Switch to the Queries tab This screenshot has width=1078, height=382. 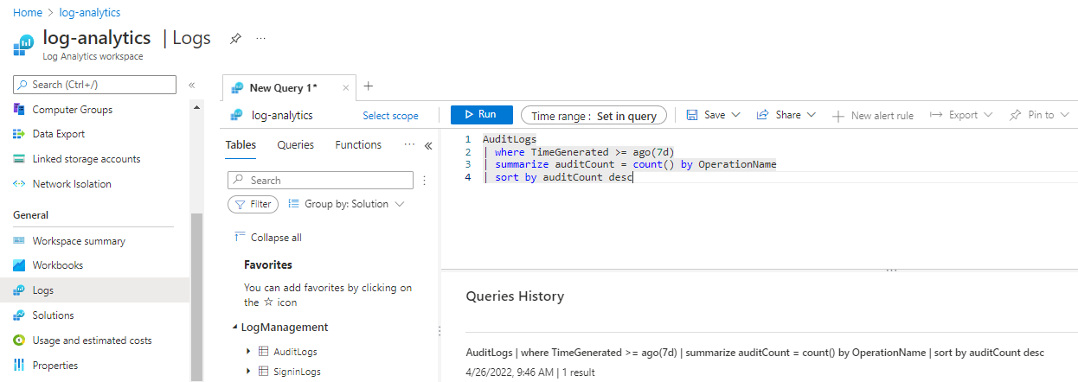tap(295, 145)
